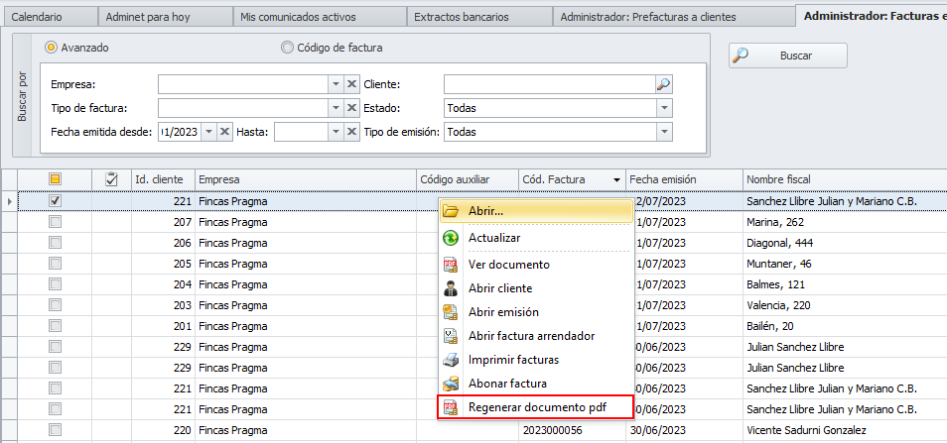The width and height of the screenshot is (947, 443).
Task: Click inside the Cliente input field
Action: point(550,85)
